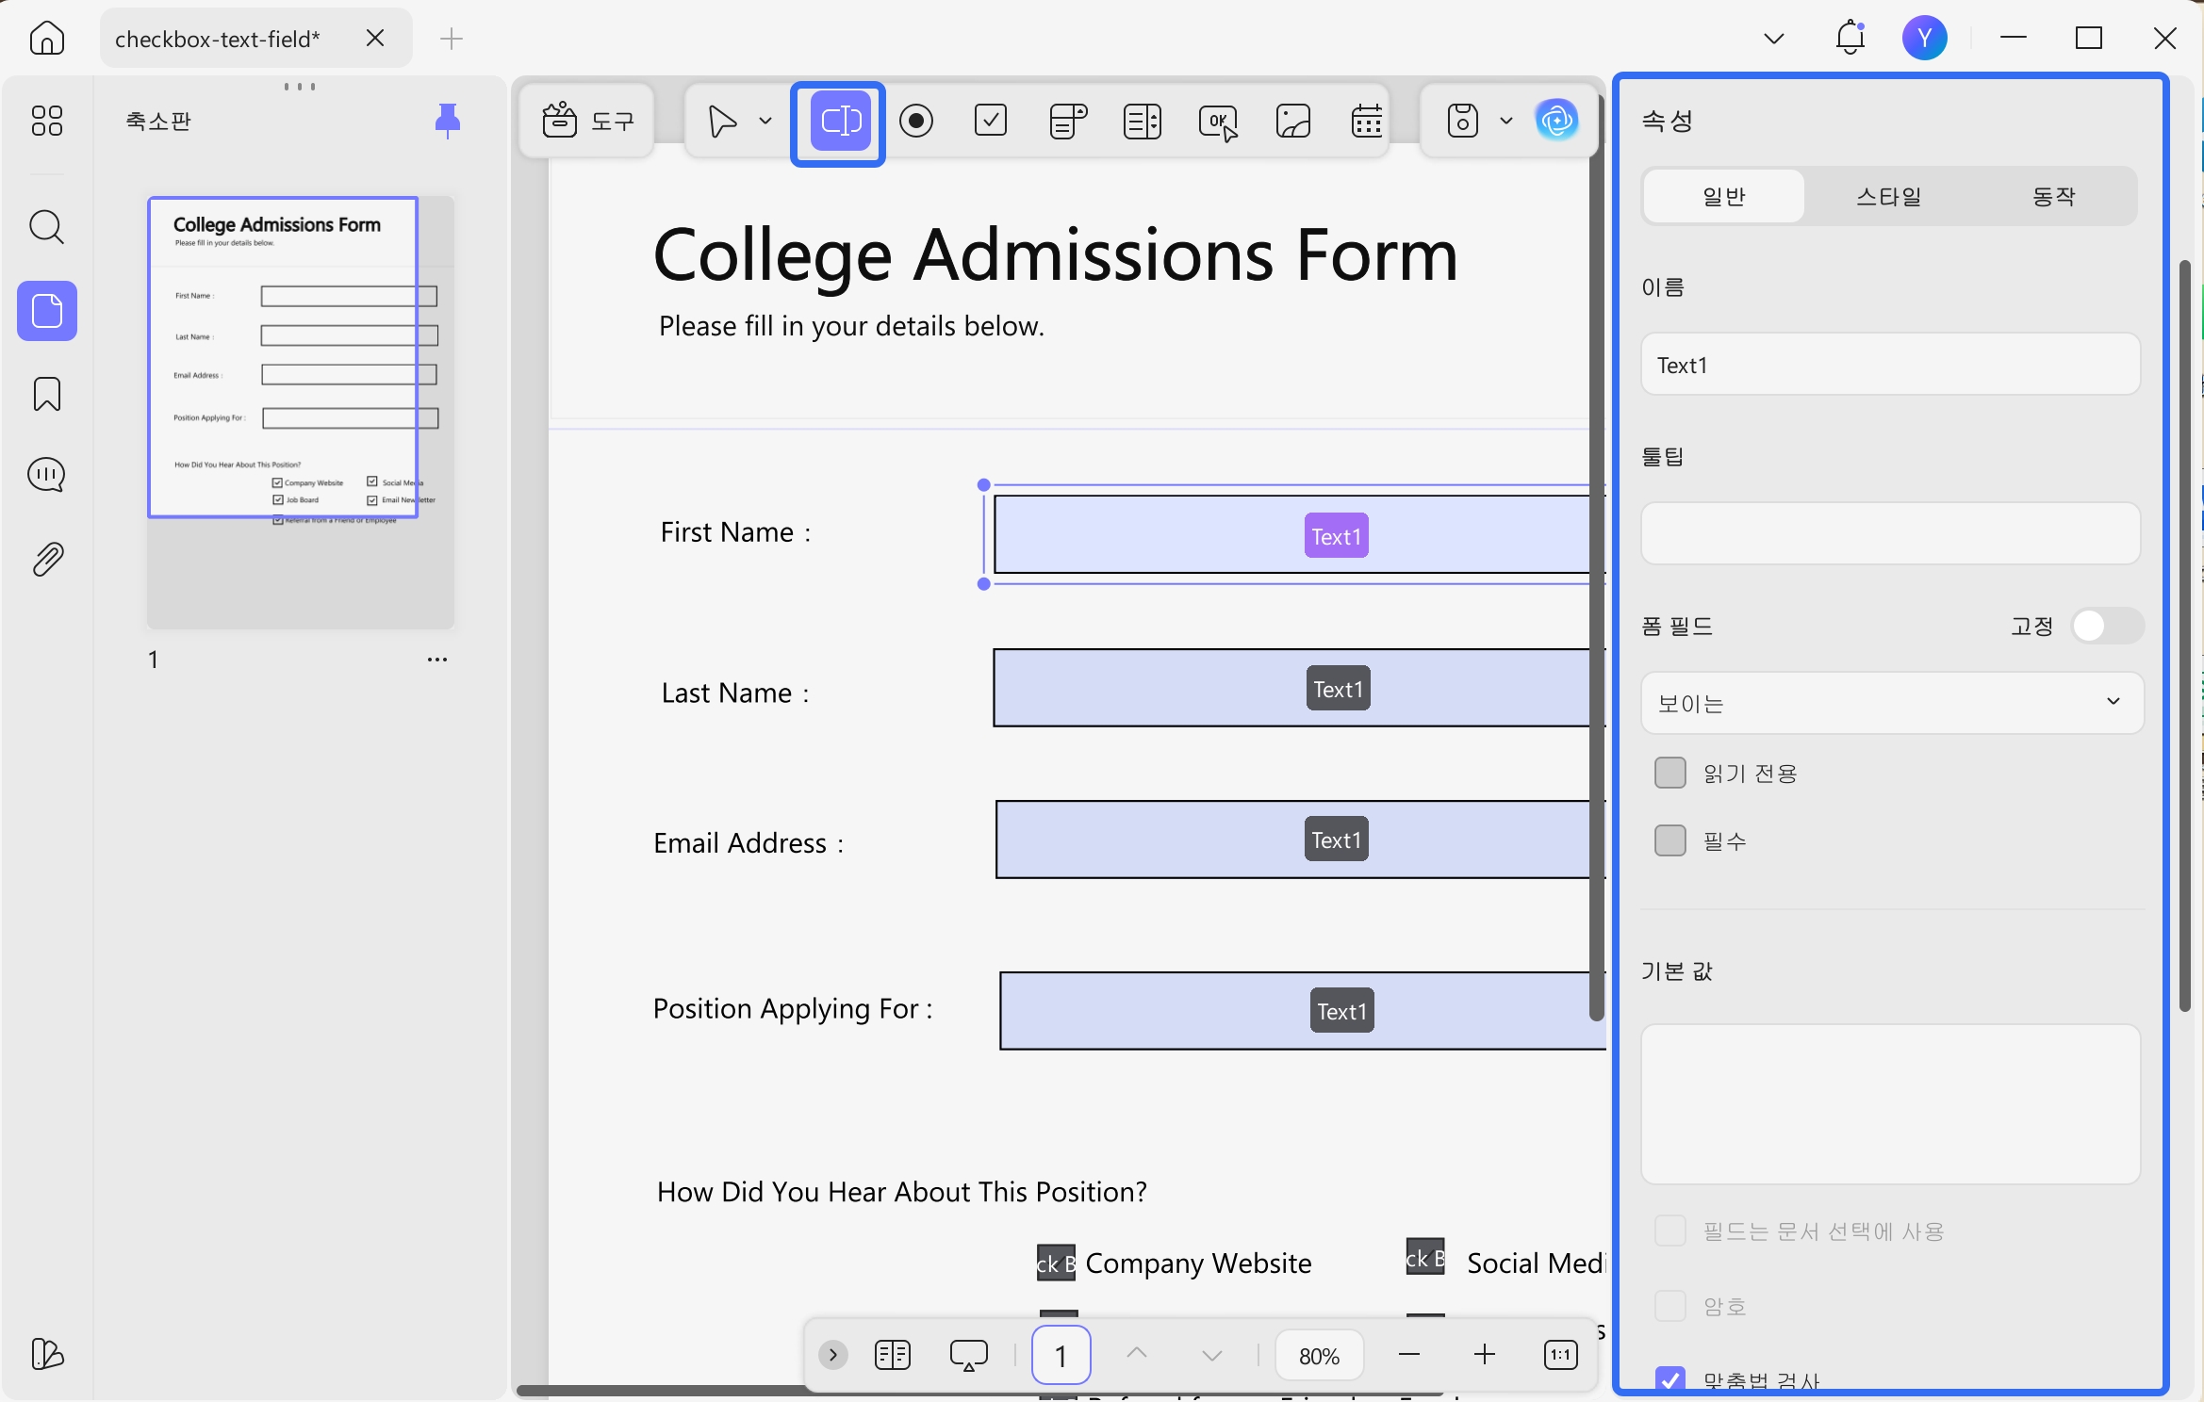Image resolution: width=2204 pixels, height=1402 pixels.
Task: Open the attachments paperclip icon
Action: [x=47, y=559]
